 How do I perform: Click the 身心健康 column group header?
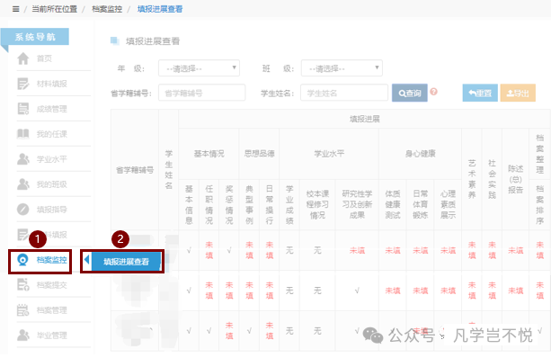pos(421,154)
